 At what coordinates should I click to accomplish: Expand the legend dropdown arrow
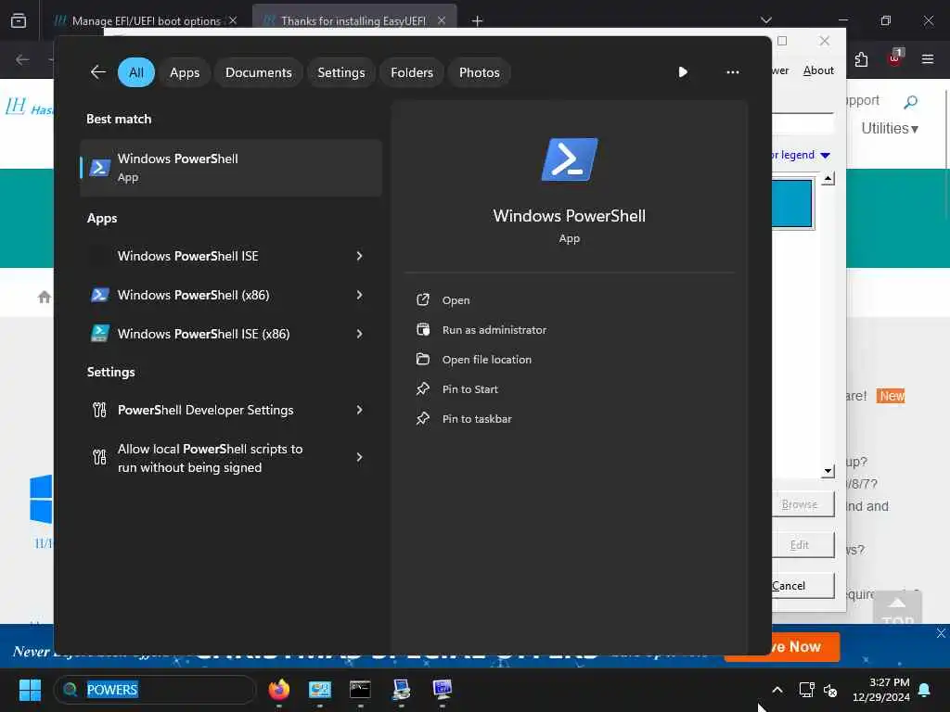[825, 156]
